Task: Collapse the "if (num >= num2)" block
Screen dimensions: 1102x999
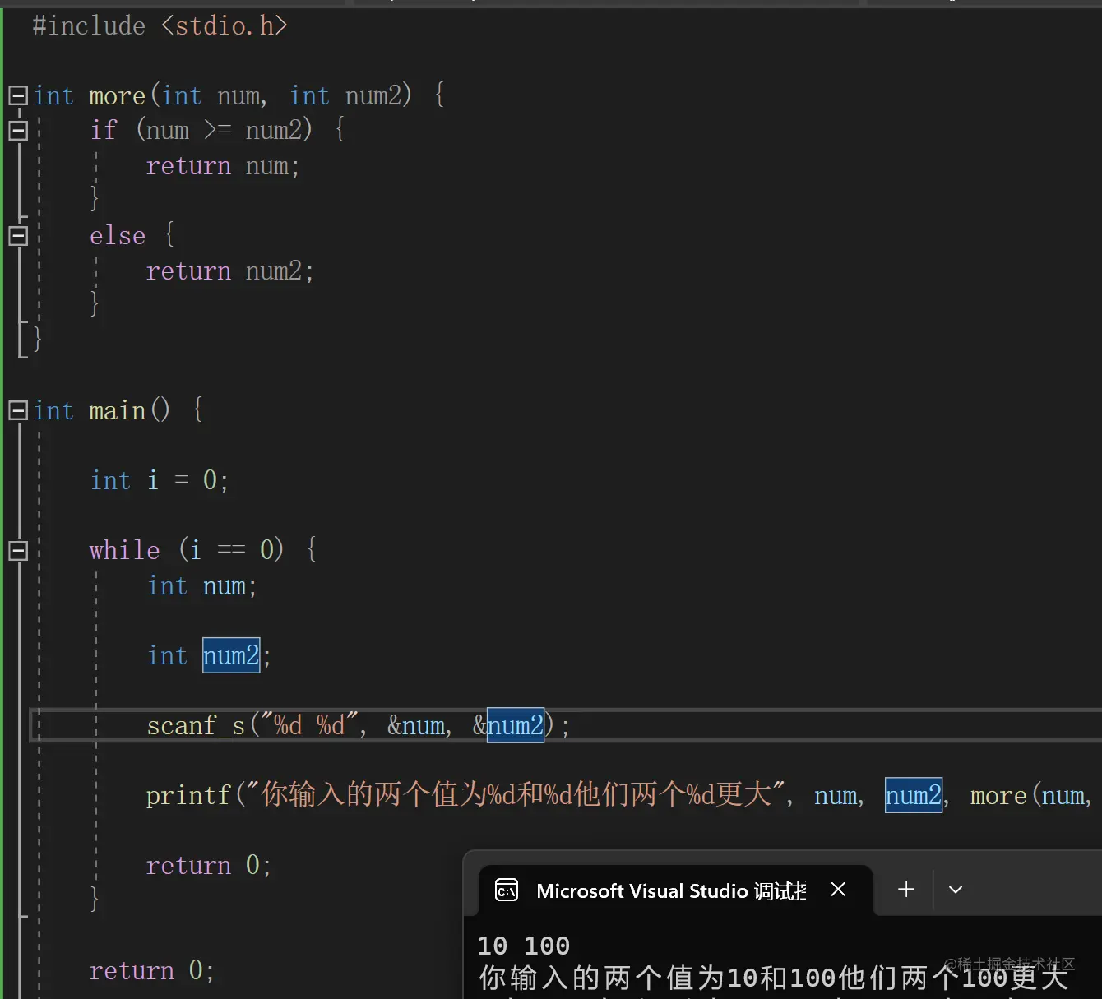Action: 18,130
